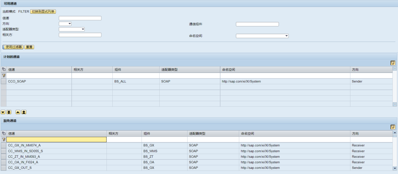Click 计划的通道 panel header

[x=199, y=57]
